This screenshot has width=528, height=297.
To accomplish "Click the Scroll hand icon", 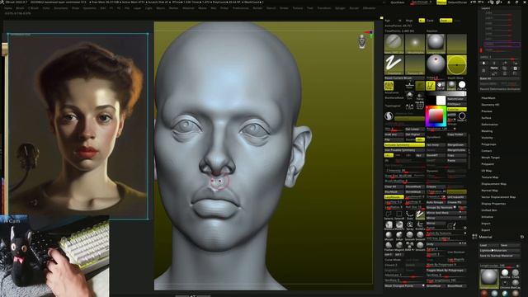I will (441, 86).
